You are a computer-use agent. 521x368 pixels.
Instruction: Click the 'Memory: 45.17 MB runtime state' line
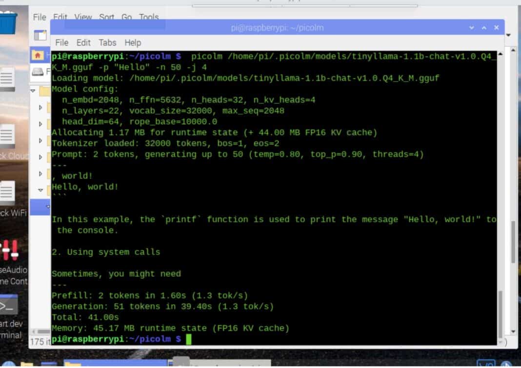pyautogui.click(x=170, y=329)
